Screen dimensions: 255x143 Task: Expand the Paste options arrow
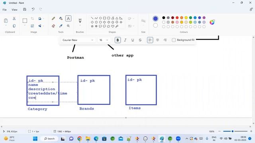tap(6, 25)
